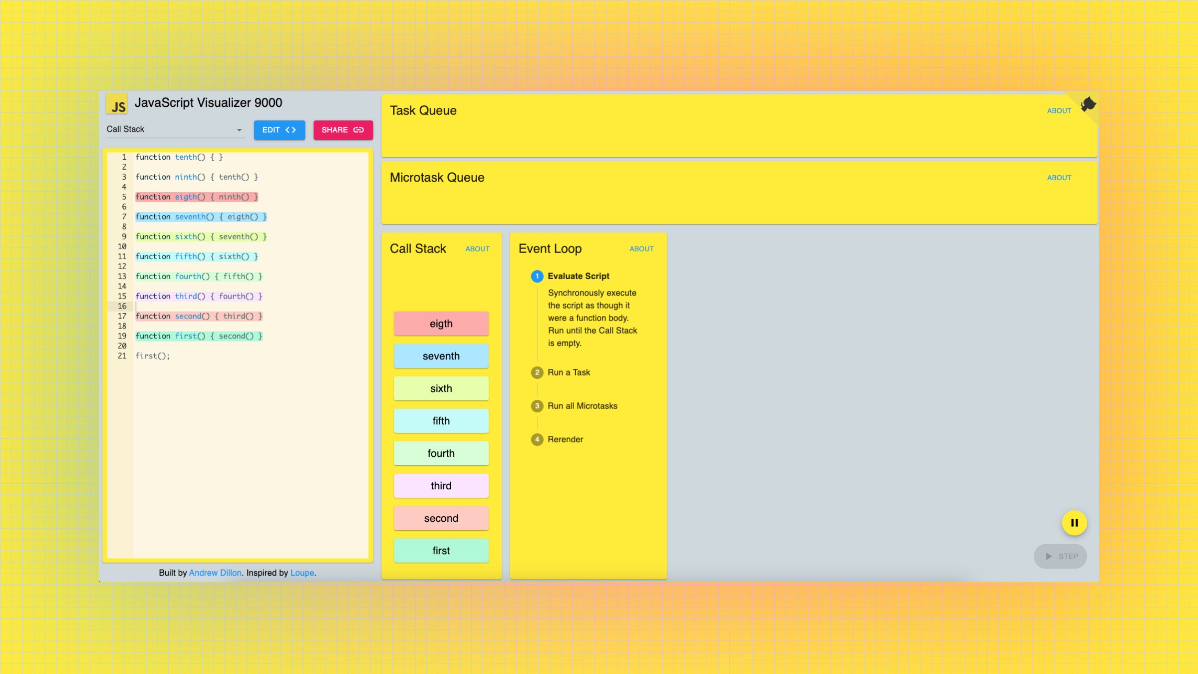Click the green first stack frame

pyautogui.click(x=441, y=551)
